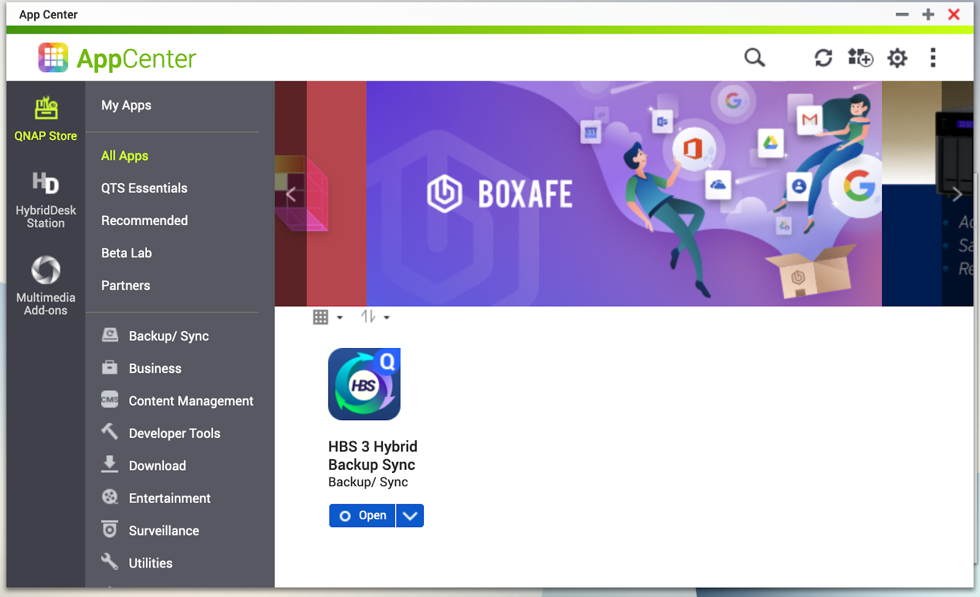Show Recommended apps
980x597 pixels.
[x=145, y=220]
